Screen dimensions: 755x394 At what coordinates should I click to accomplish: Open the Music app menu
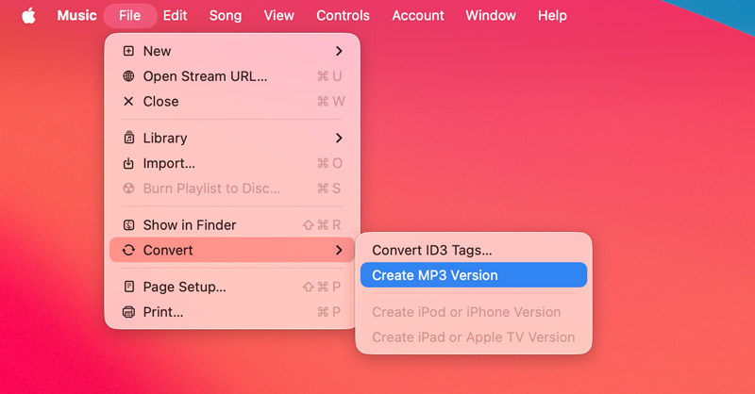tap(76, 15)
